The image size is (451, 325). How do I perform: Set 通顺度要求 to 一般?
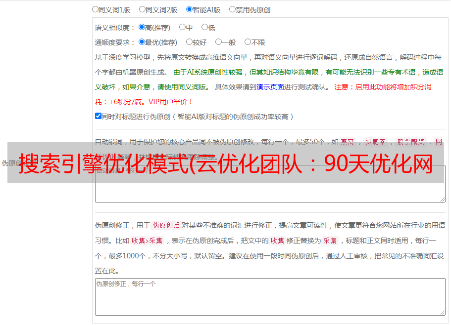[x=219, y=42]
